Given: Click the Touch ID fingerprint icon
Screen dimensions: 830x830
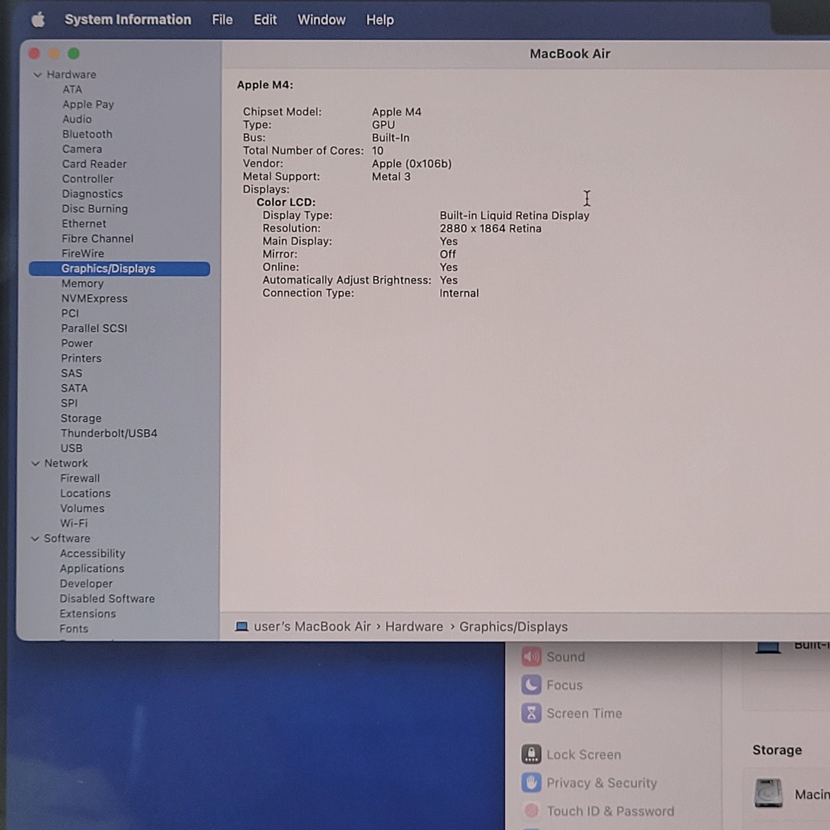Looking at the screenshot, I should click(x=531, y=811).
